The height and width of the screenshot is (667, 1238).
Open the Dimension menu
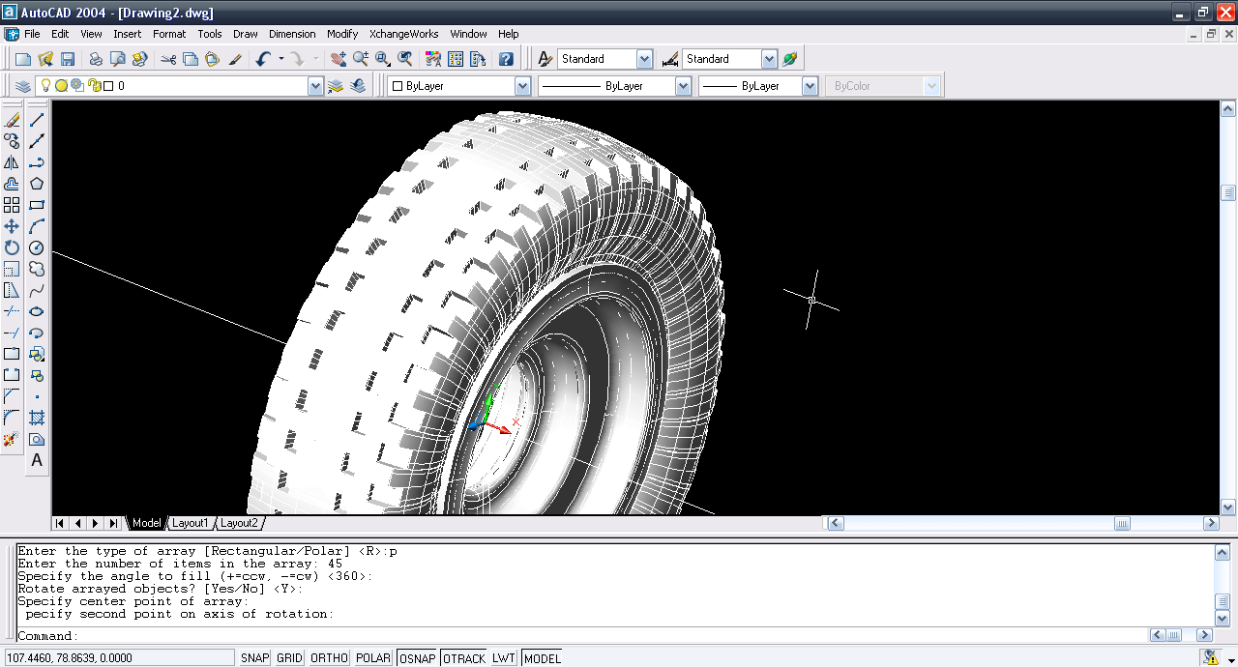point(292,34)
